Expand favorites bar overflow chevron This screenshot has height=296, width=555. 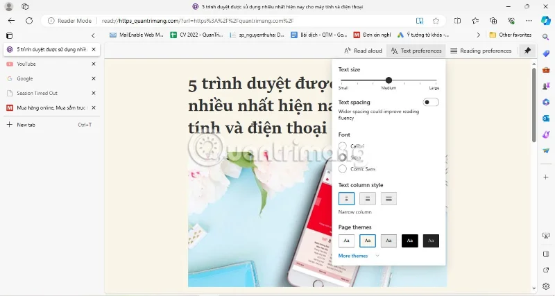[478, 35]
